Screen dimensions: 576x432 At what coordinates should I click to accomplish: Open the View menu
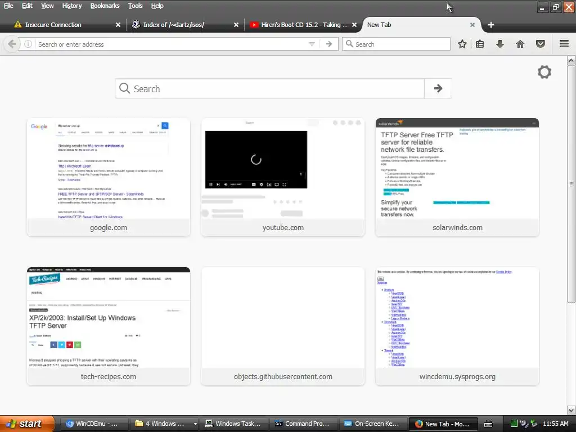47,6
